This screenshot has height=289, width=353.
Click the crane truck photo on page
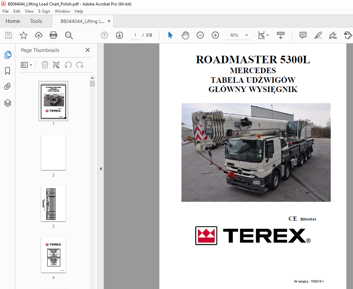(x=256, y=152)
